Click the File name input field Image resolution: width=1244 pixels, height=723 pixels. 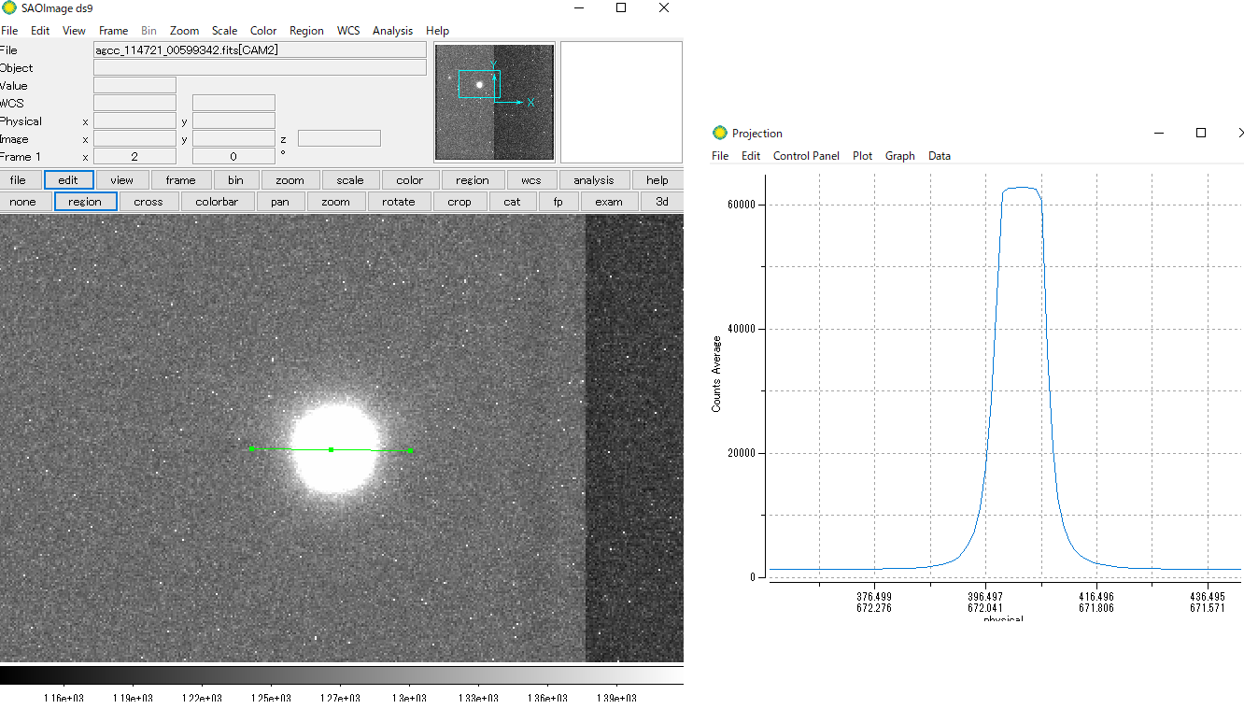(x=260, y=50)
